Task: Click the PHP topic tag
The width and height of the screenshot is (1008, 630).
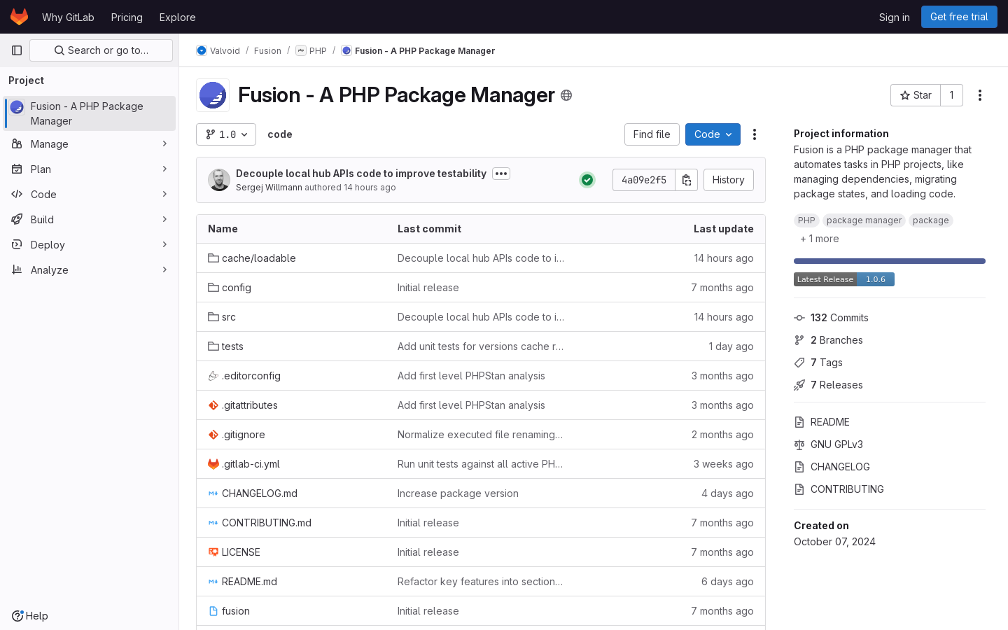Action: 806,220
